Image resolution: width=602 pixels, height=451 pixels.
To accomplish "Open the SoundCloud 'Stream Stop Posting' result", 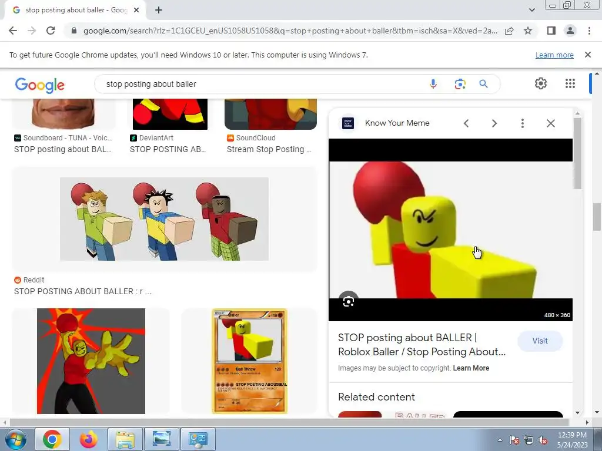I will tap(269, 149).
